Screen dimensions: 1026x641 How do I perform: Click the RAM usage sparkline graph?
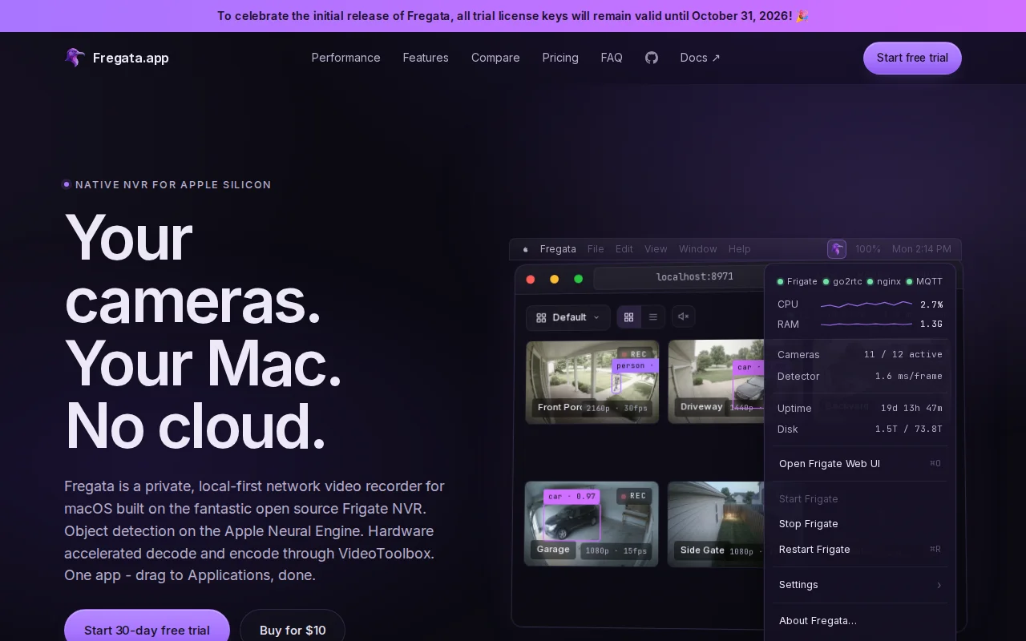click(866, 325)
